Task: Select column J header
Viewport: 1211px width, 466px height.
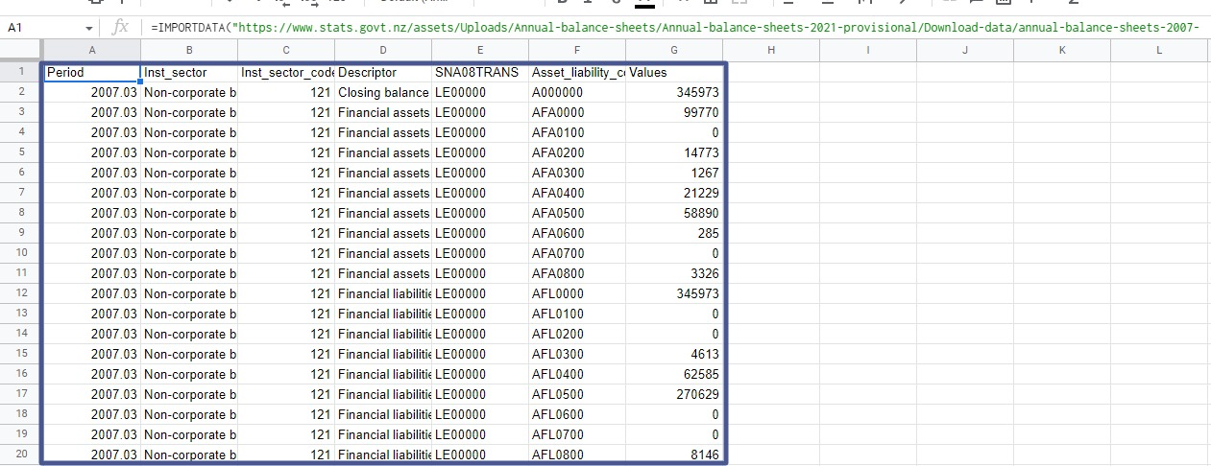Action: click(965, 50)
